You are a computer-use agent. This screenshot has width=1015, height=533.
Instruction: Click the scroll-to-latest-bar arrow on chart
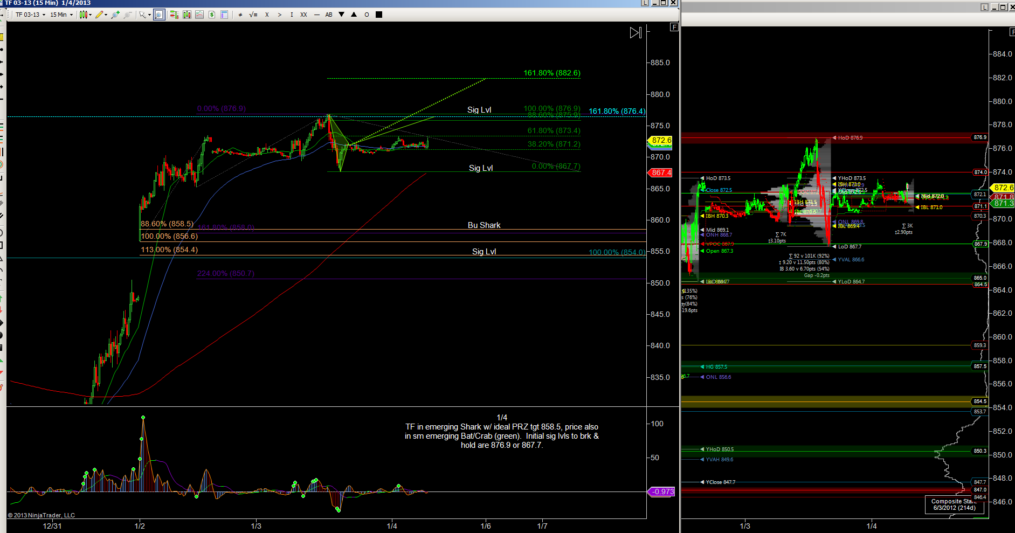pos(636,33)
